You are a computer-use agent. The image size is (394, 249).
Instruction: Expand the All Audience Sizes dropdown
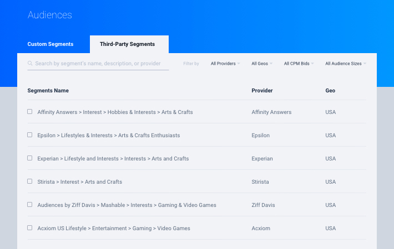(346, 64)
